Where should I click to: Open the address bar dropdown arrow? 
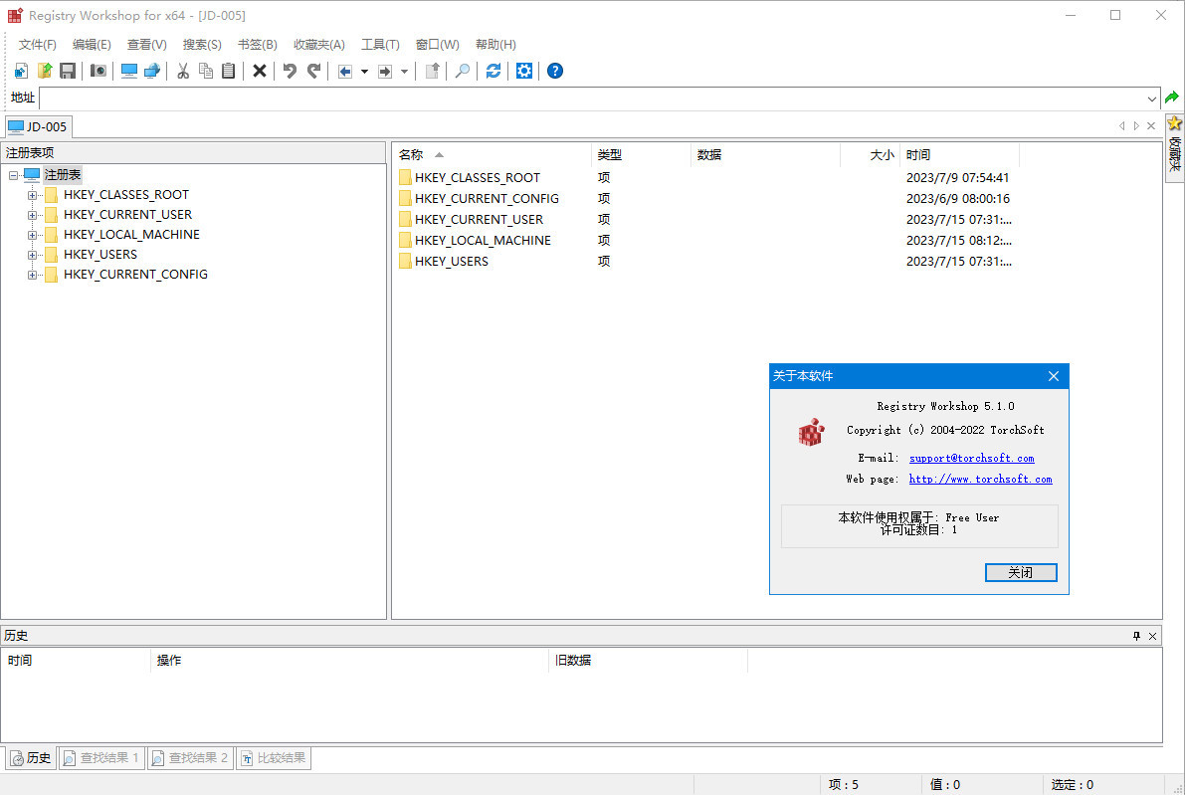(x=1152, y=99)
